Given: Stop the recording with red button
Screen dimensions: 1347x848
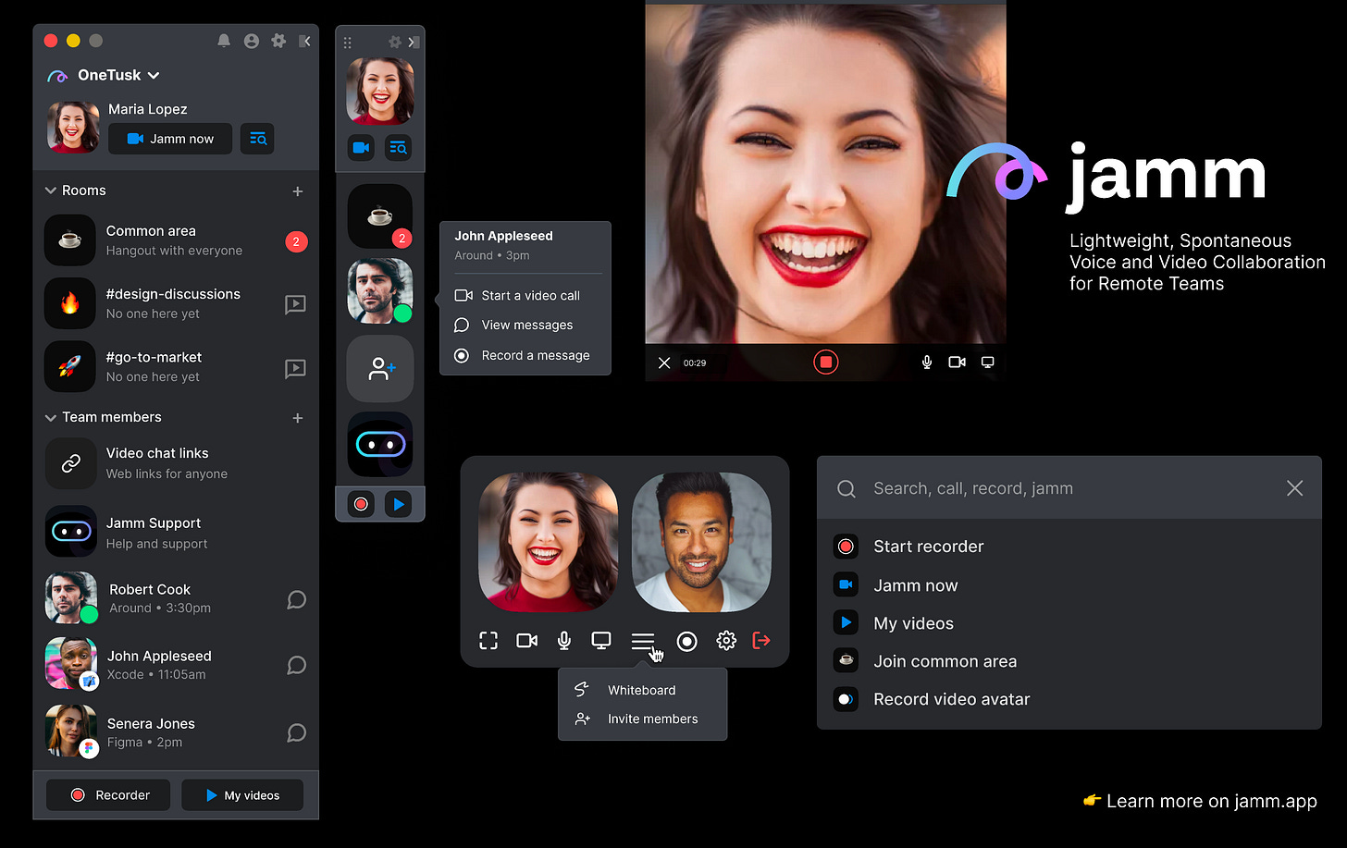Looking at the screenshot, I should click(x=826, y=362).
